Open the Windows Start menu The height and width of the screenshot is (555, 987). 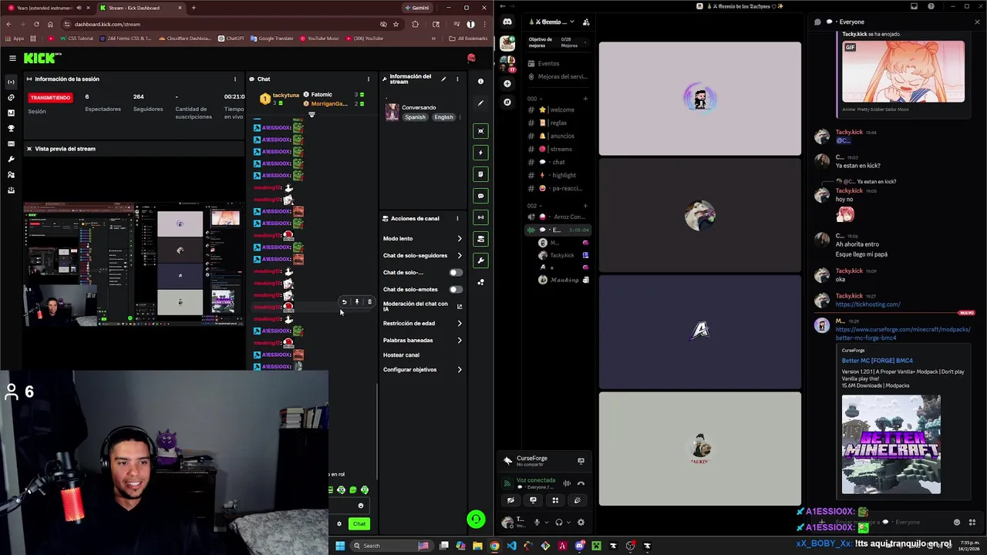pos(339,546)
